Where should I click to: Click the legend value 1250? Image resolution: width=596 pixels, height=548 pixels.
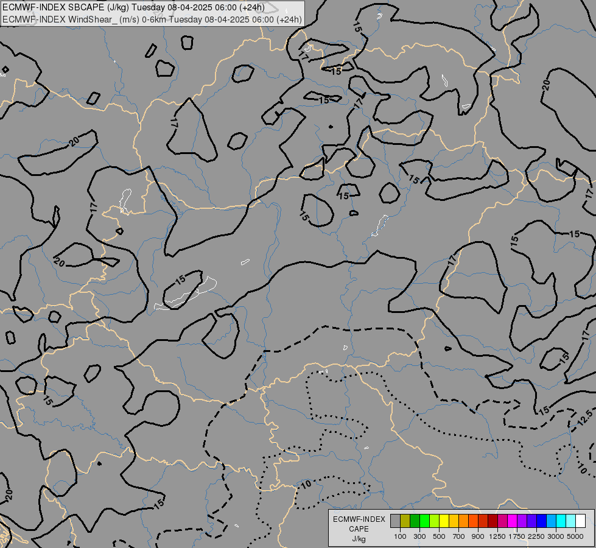pos(497,536)
